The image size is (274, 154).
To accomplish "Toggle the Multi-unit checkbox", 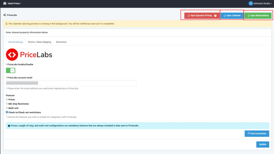I will tap(7, 108).
